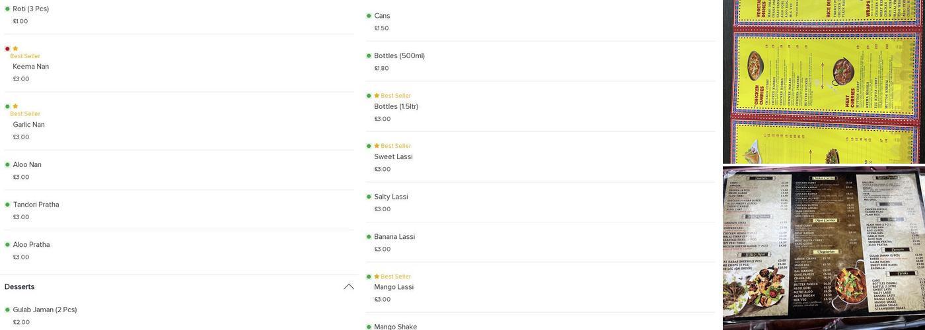
Task: Open the Keema Nan menu item
Action: (31, 67)
